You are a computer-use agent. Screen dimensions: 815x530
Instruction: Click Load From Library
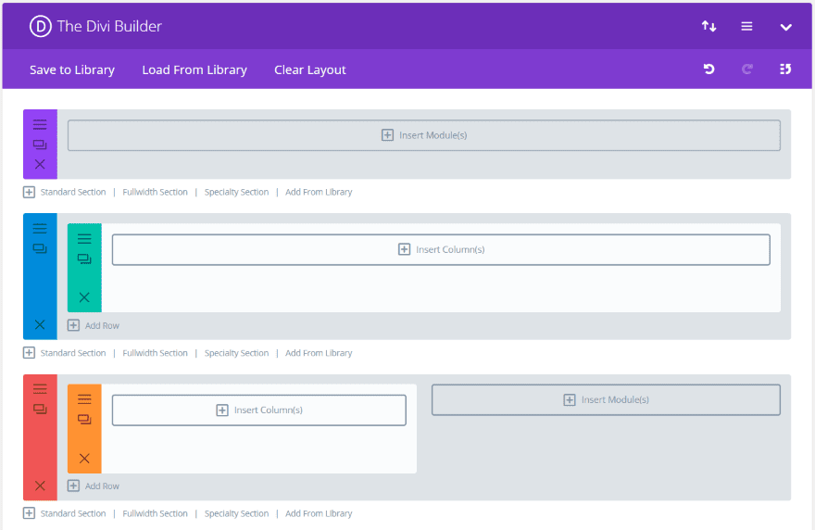194,69
